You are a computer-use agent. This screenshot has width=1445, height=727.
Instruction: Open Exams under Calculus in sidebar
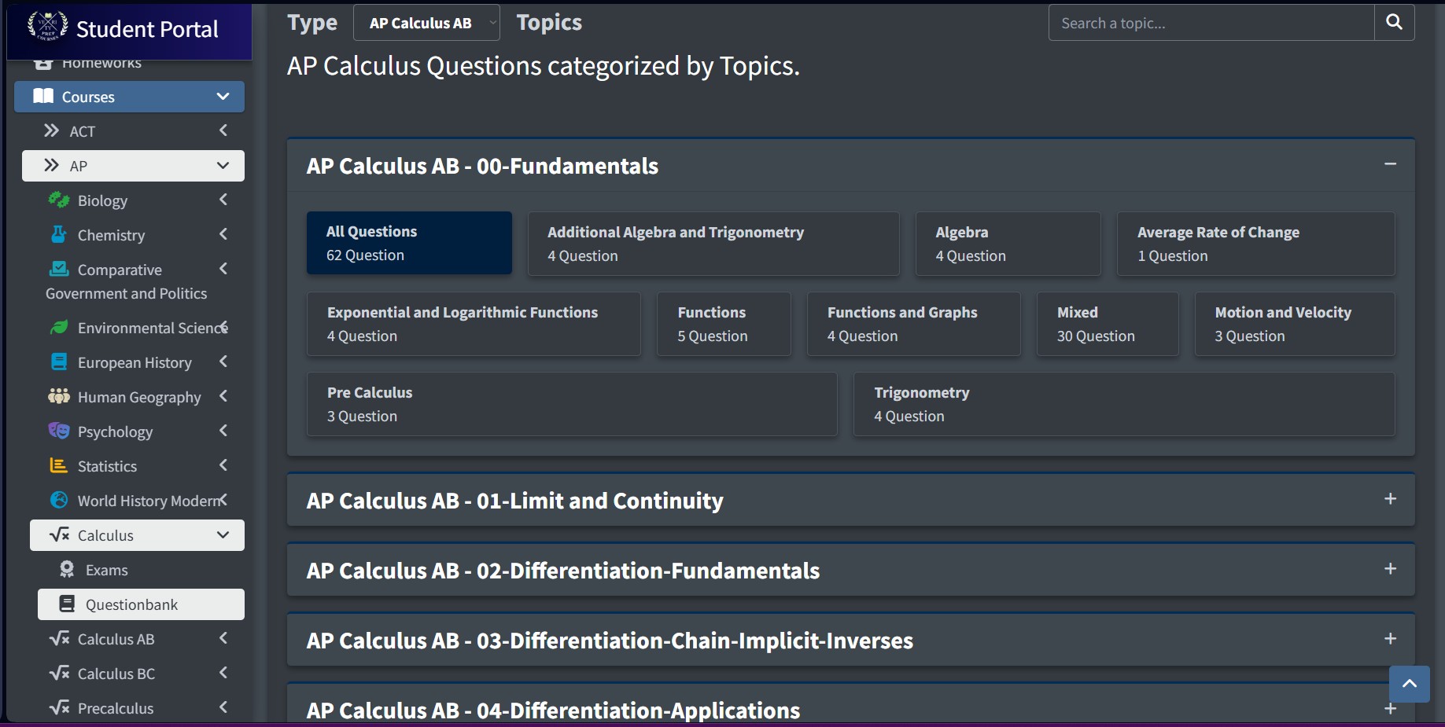[x=106, y=570]
